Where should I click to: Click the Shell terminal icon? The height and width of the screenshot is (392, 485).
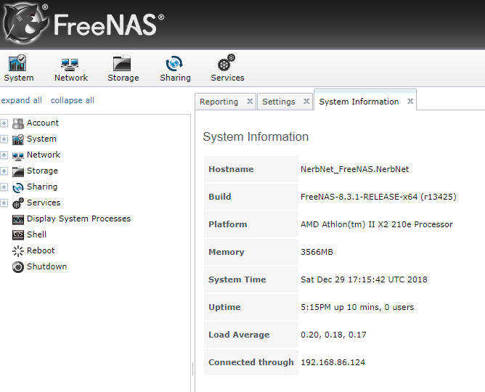pos(18,235)
